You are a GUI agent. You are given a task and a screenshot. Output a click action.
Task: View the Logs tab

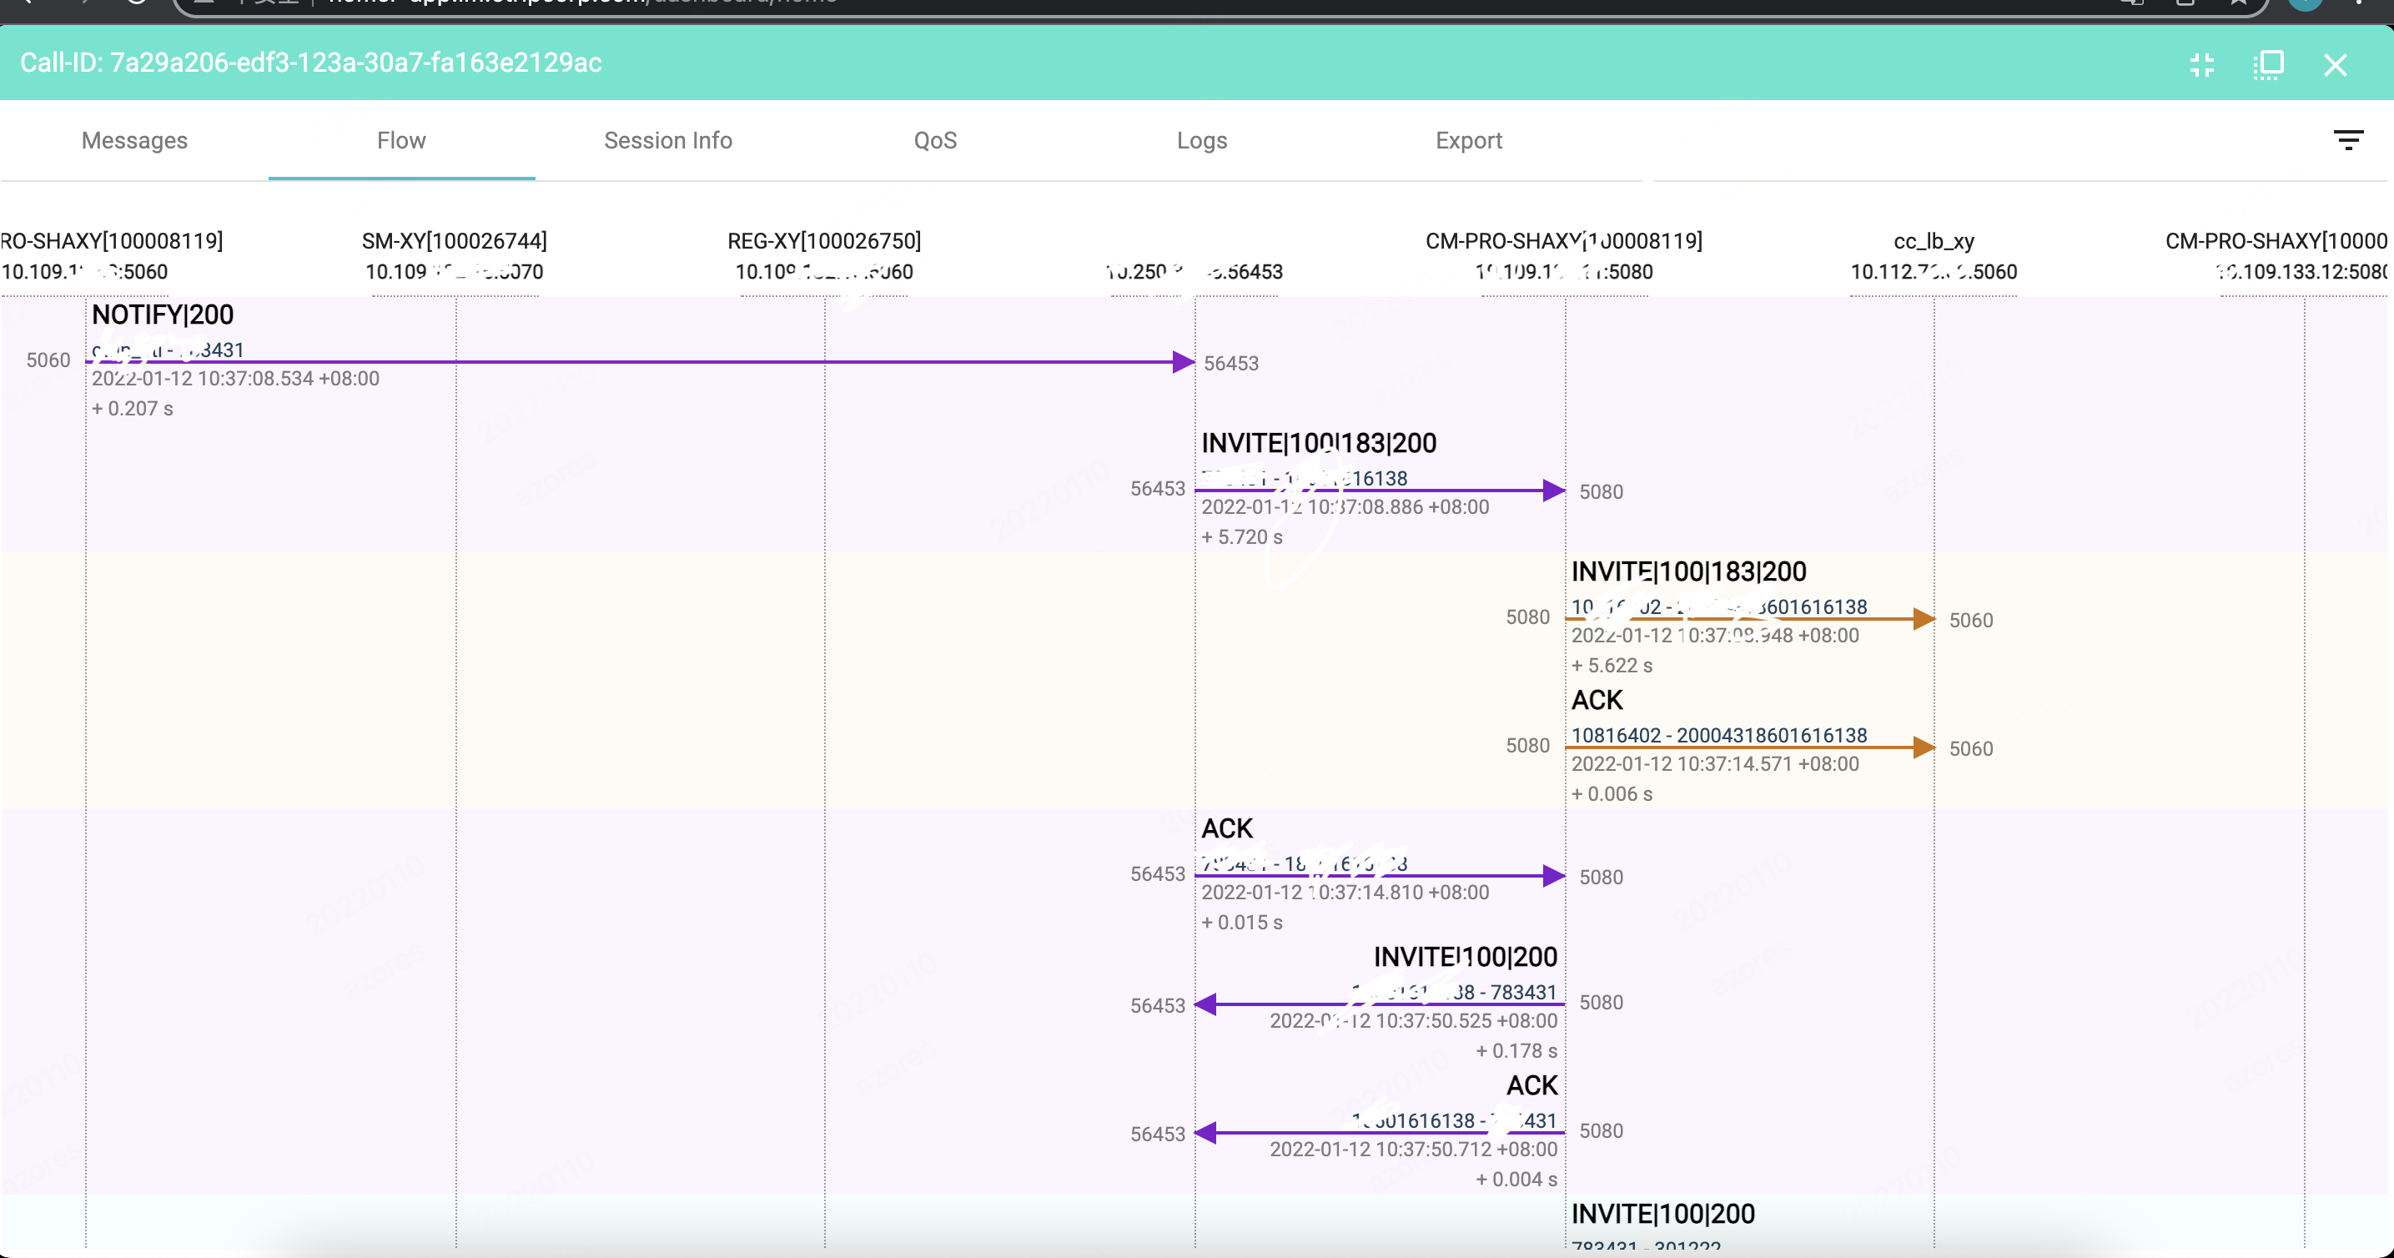tap(1200, 140)
